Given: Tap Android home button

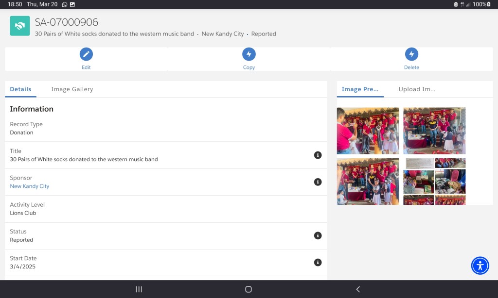Looking at the screenshot, I should tap(249, 289).
